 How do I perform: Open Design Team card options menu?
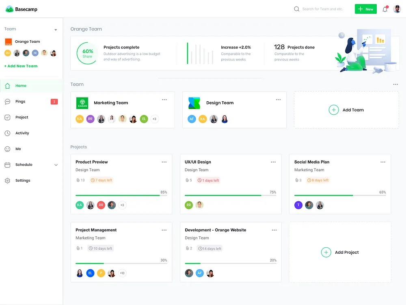pos(279,100)
